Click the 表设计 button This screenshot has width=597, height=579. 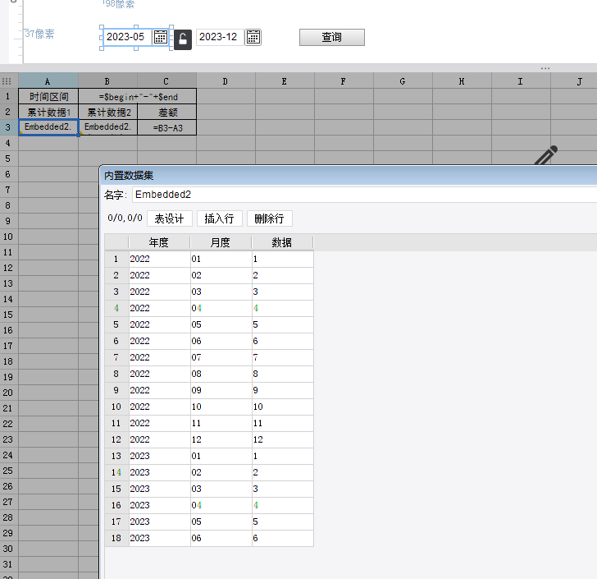[x=170, y=218]
